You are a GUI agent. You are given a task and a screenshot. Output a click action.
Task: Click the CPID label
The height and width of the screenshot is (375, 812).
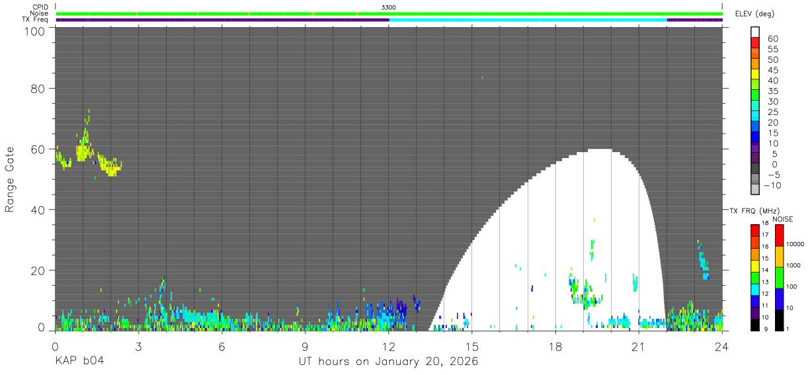pyautogui.click(x=40, y=7)
